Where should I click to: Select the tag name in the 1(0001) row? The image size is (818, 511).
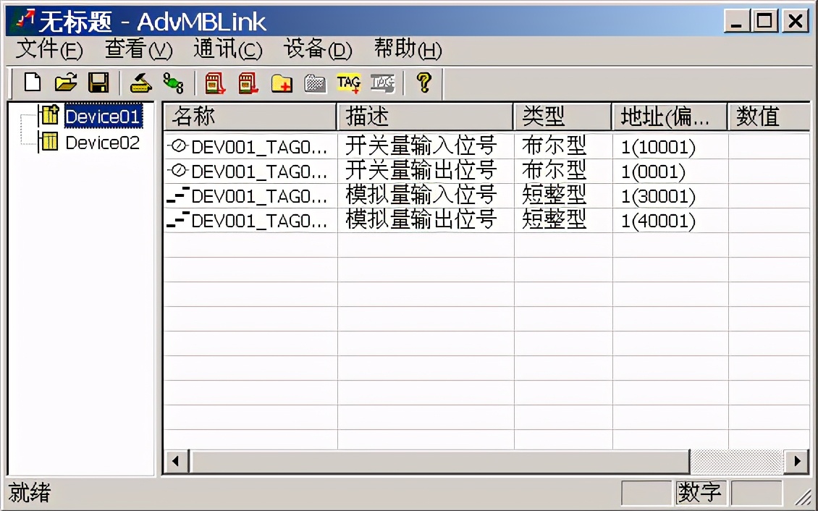click(259, 172)
